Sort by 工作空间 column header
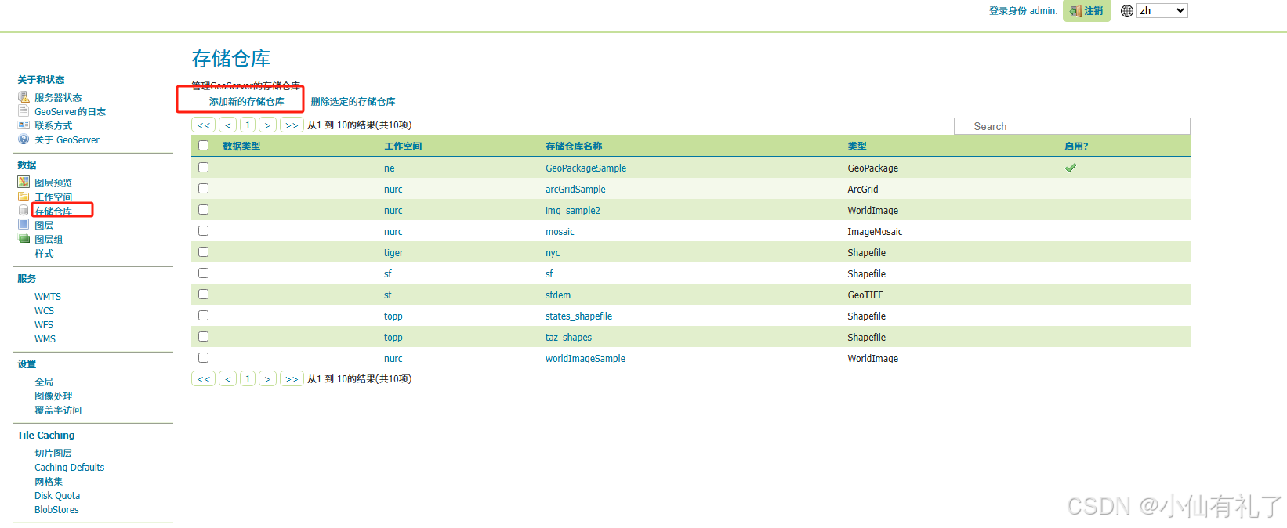The height and width of the screenshot is (528, 1287). (403, 146)
